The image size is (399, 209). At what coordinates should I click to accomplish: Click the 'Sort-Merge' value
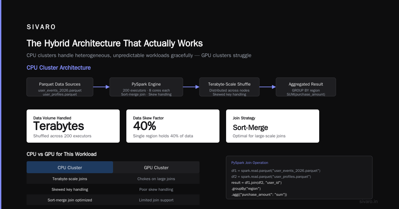(250, 128)
